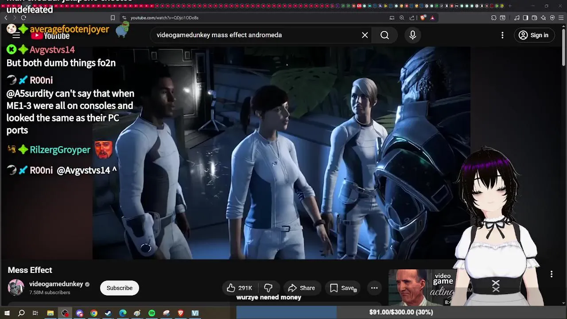The height and width of the screenshot is (319, 567).
Task: Click the Mess Effect video title
Action: [30, 270]
